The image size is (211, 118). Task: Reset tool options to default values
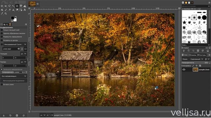(23, 115)
